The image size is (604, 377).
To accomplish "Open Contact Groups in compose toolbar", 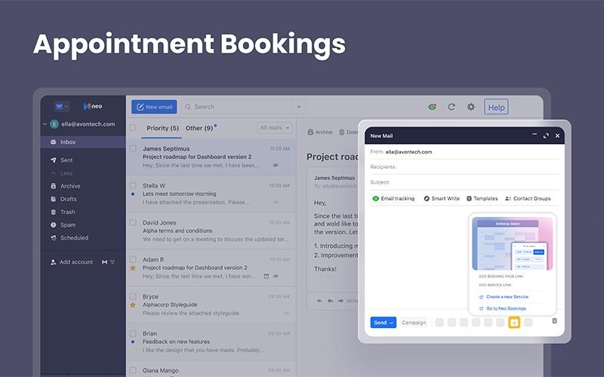I will (x=528, y=198).
